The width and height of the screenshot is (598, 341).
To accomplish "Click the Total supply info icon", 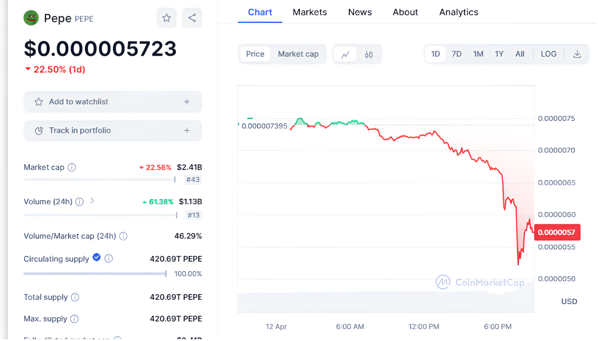I will click(75, 297).
